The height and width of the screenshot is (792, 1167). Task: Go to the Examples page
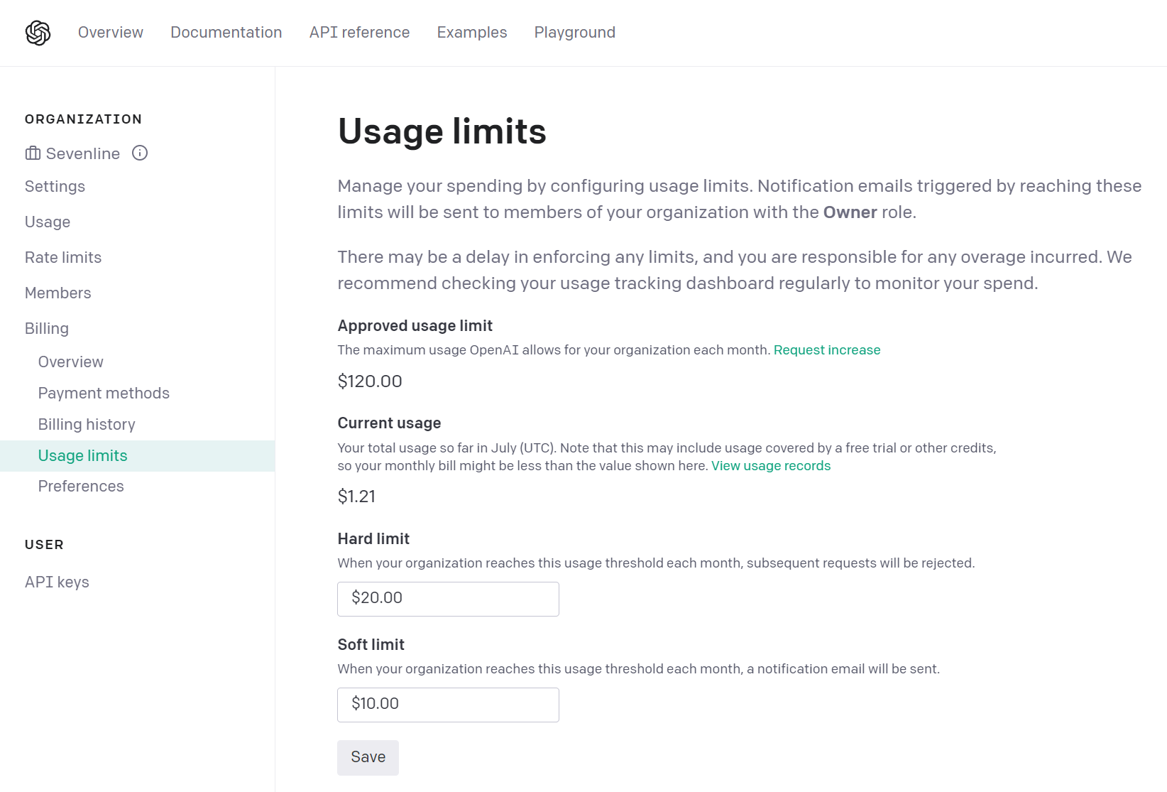point(471,32)
